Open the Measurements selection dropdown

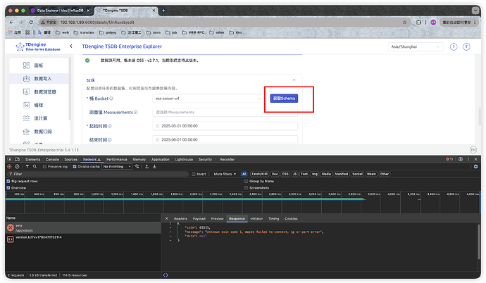[225, 113]
